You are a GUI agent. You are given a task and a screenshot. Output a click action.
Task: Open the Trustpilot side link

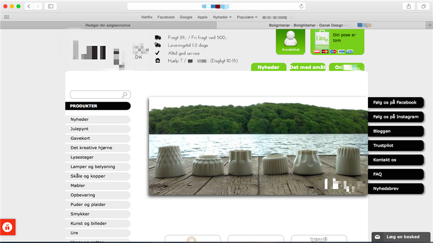click(x=395, y=145)
